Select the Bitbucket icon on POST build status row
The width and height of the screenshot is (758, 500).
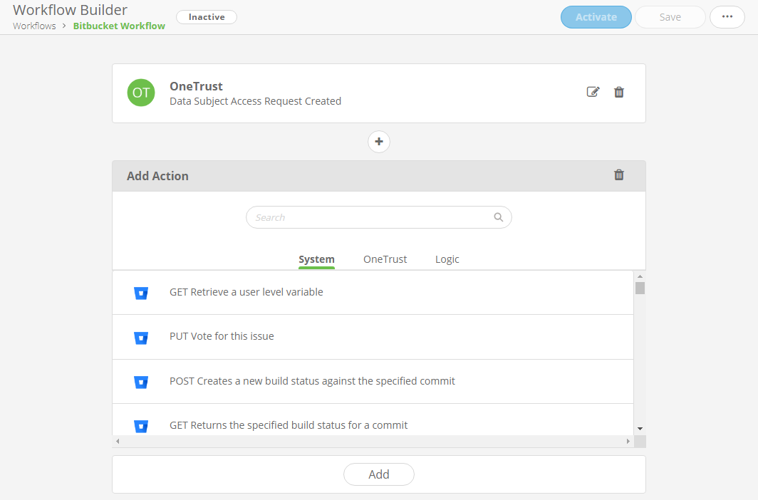point(141,381)
